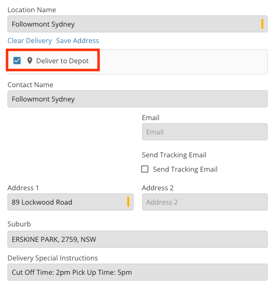Viewport: 273px width, 287px height.
Task: Click into the empty Email field
Action: point(205,132)
